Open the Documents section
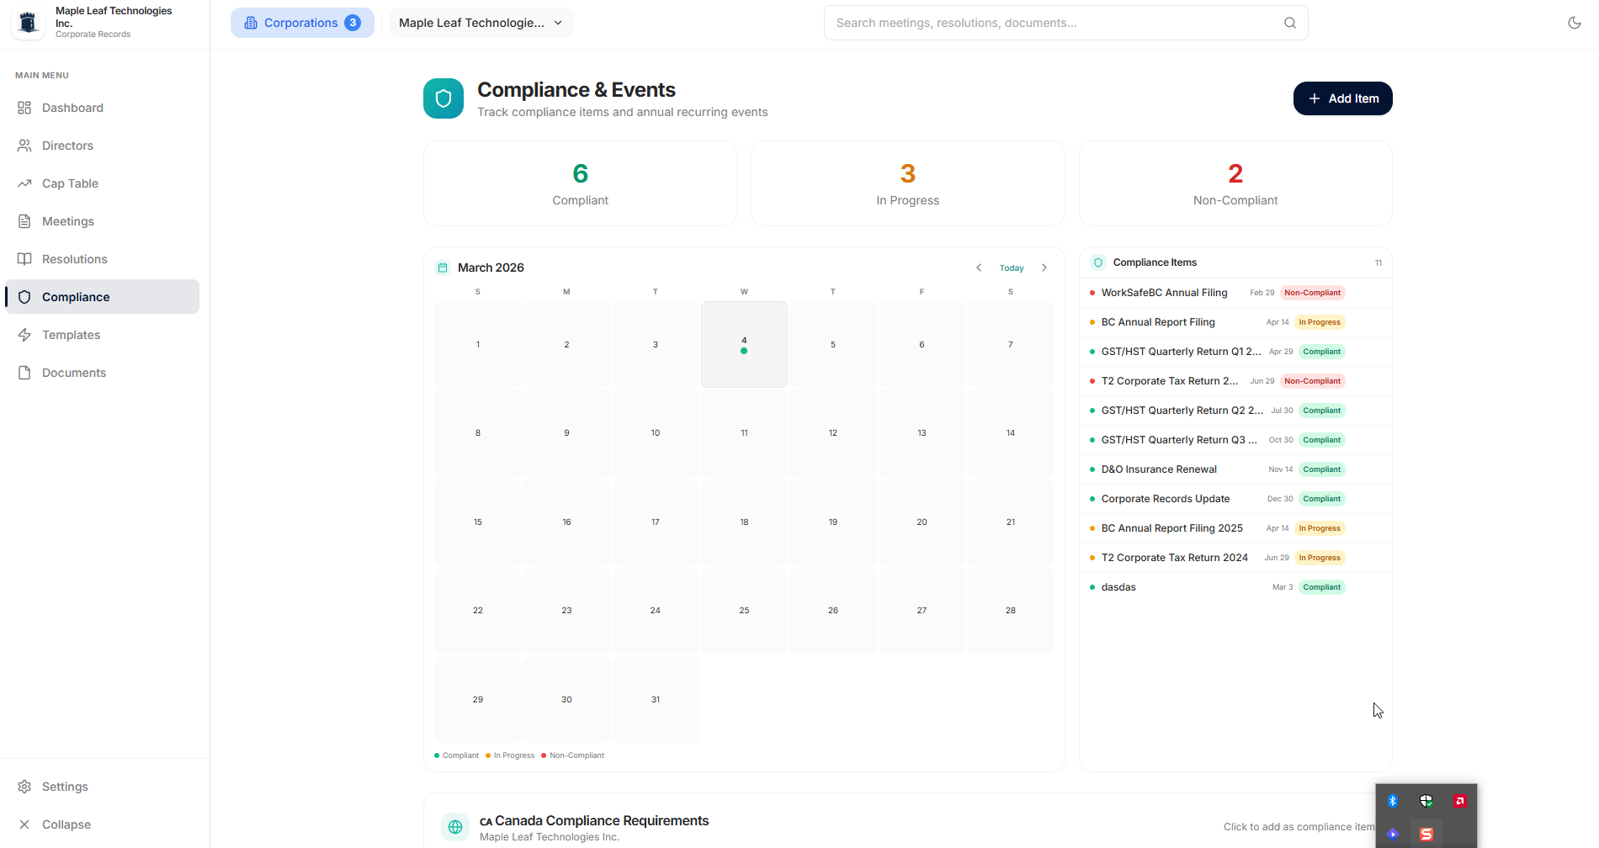The width and height of the screenshot is (1599, 848). (x=102, y=373)
